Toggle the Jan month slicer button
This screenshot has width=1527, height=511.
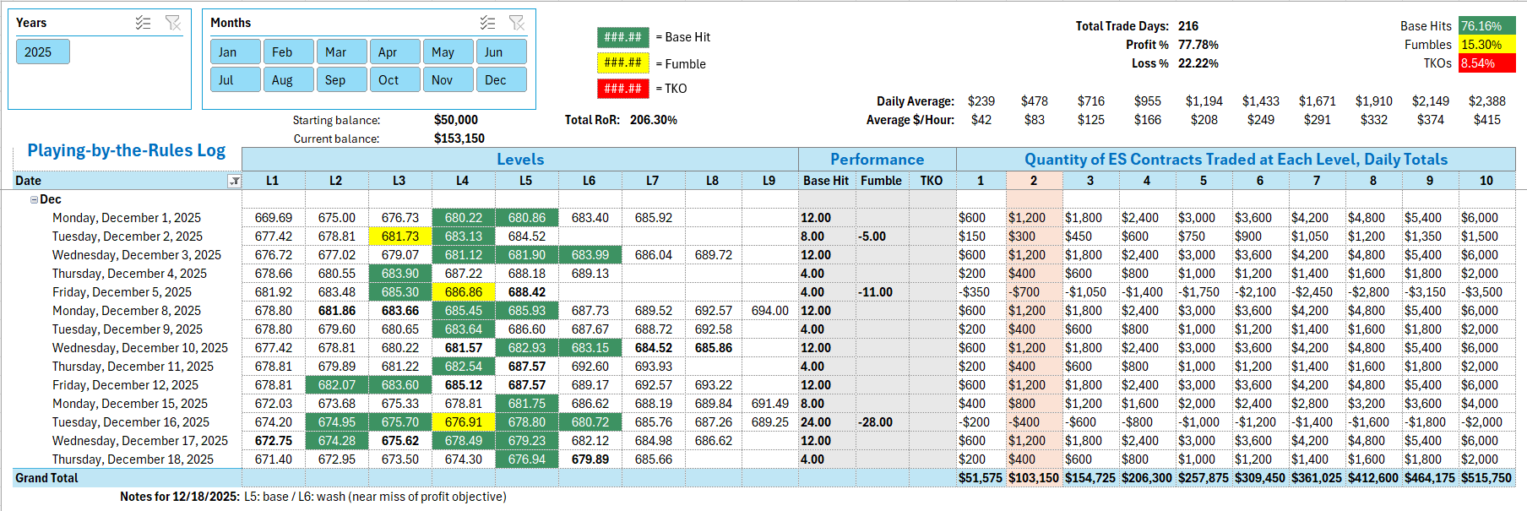235,52
